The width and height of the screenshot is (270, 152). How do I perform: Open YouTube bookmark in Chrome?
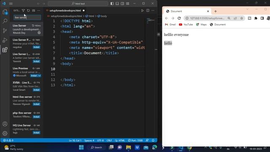[186, 24]
